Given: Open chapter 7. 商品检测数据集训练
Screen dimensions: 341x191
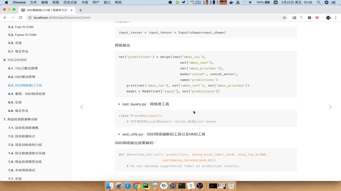Looking at the screenshot, I should [x=21, y=119].
